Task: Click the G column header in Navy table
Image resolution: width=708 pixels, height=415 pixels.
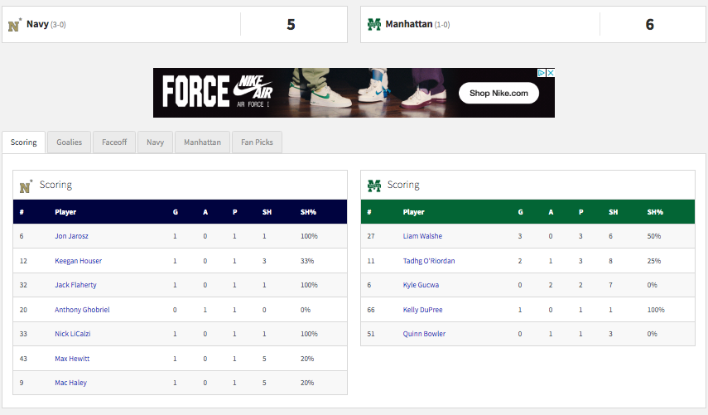Action: 176,212
